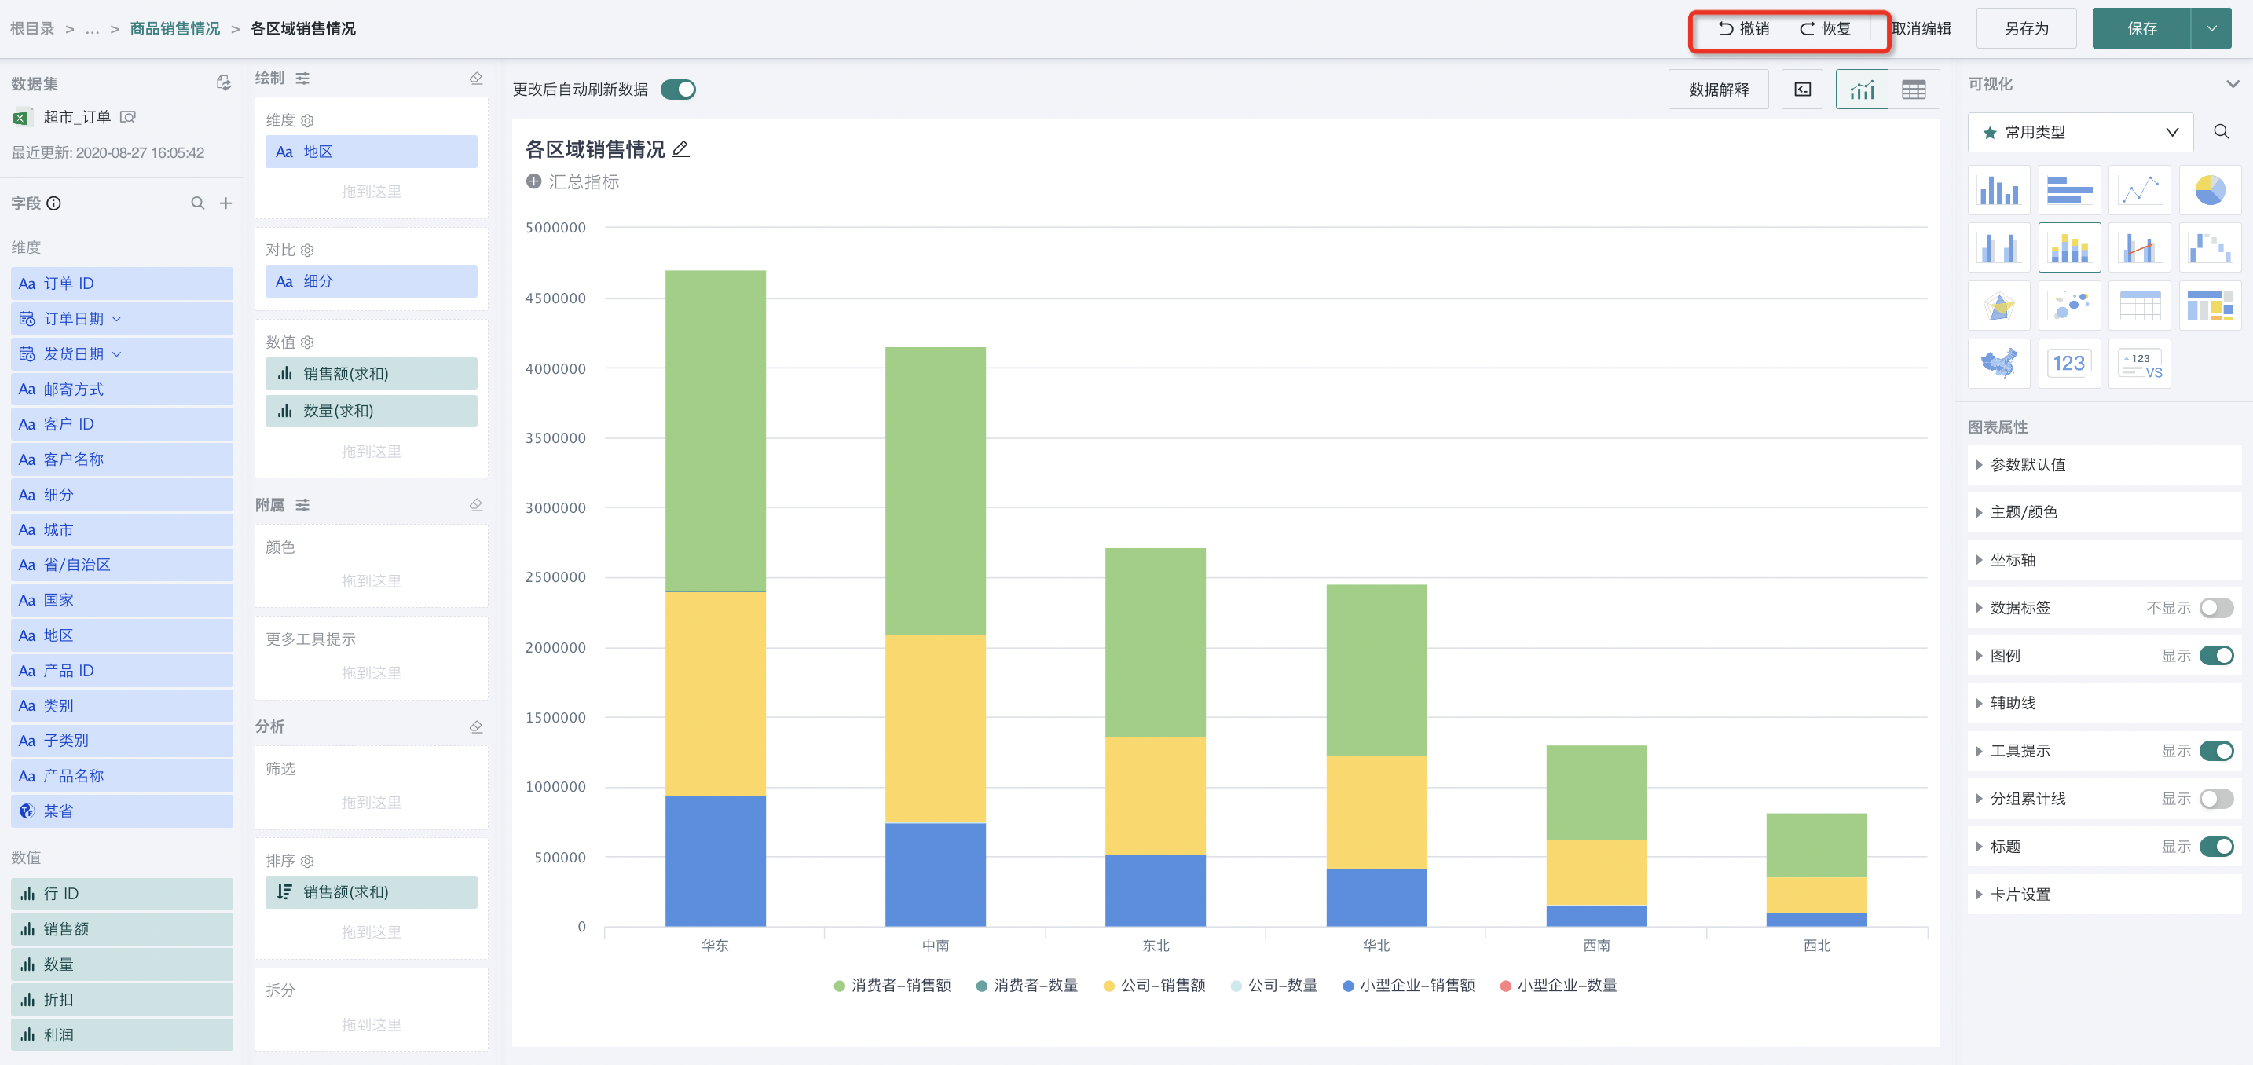Select the horizontal bar chart type
Viewport: 2253px width, 1065px height.
click(2069, 190)
